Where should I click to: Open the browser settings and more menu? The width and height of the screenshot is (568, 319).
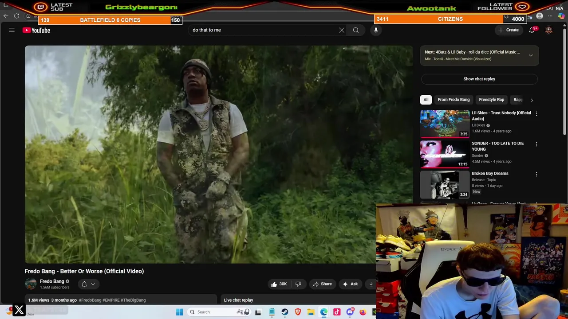coord(550,16)
